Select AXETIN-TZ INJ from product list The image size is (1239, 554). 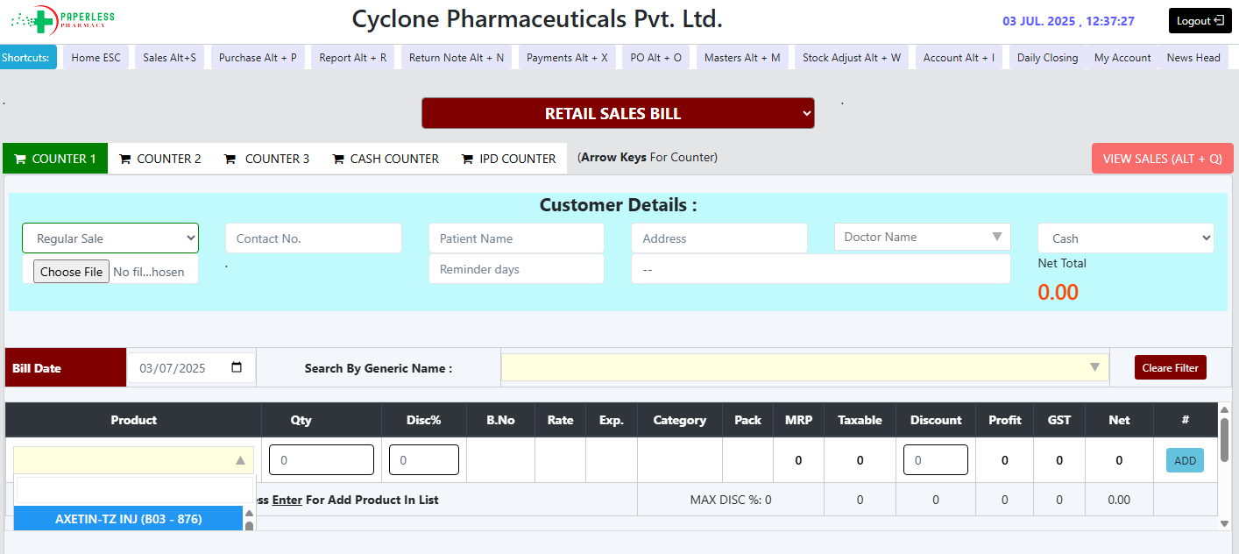pyautogui.click(x=128, y=519)
